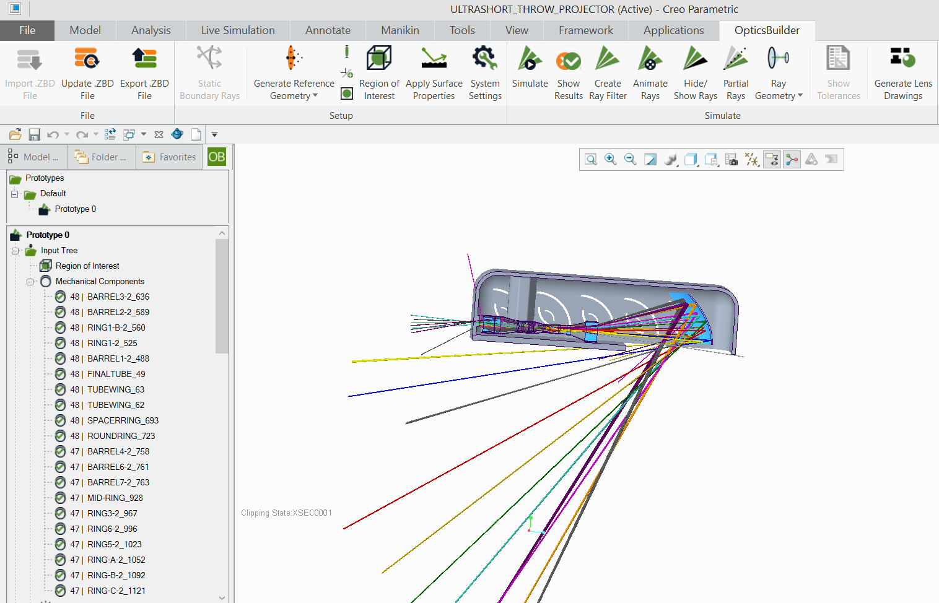The width and height of the screenshot is (939, 603).
Task: Click the View Manager camera-table icon
Action: coord(731,160)
